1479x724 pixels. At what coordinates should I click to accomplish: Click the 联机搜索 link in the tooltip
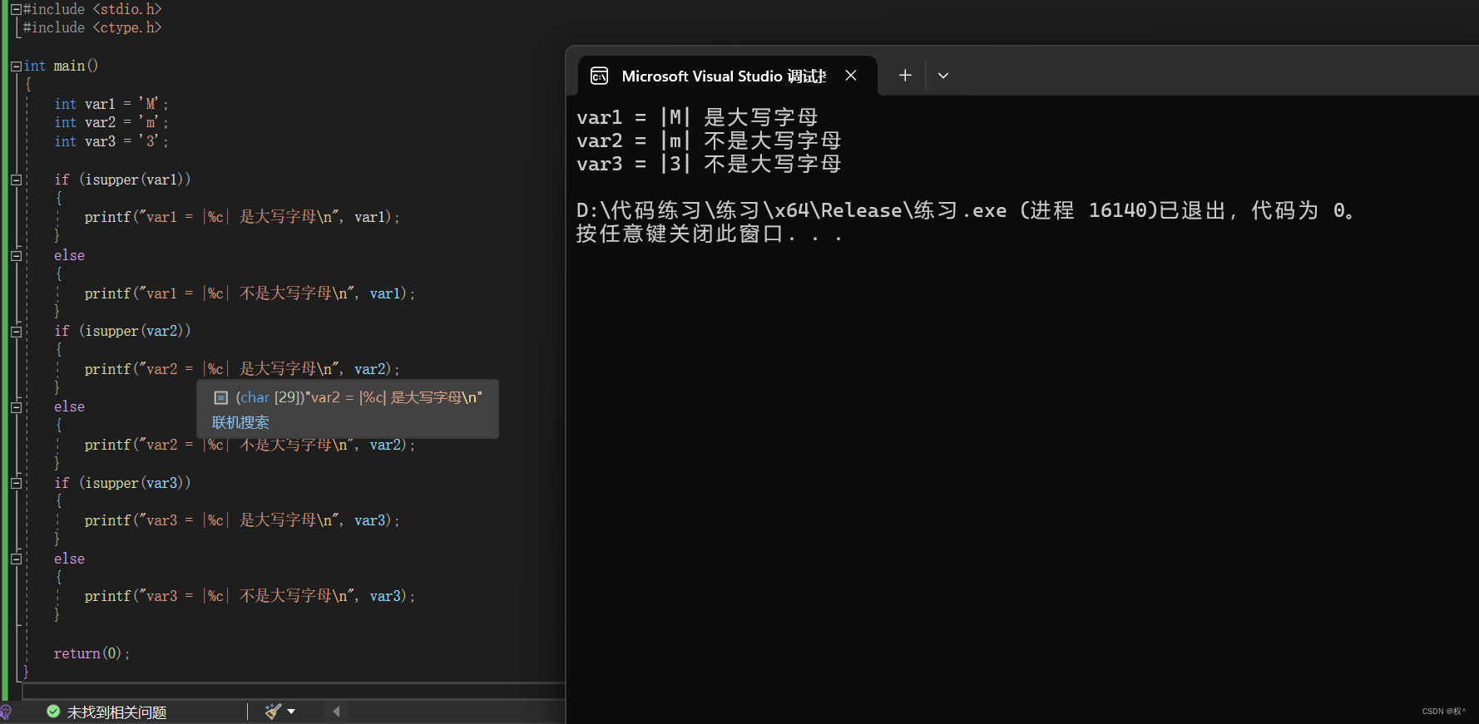click(240, 422)
